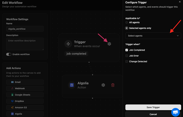Toggle the Enable workflow switch
Screen dimensions: 183x117
pos(9,54)
